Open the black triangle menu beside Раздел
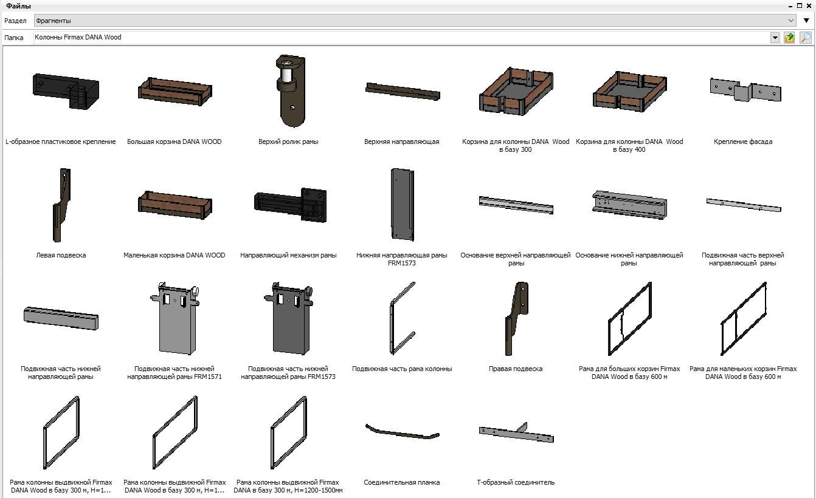Screen dimensions: 816x498 pyautogui.click(x=806, y=21)
